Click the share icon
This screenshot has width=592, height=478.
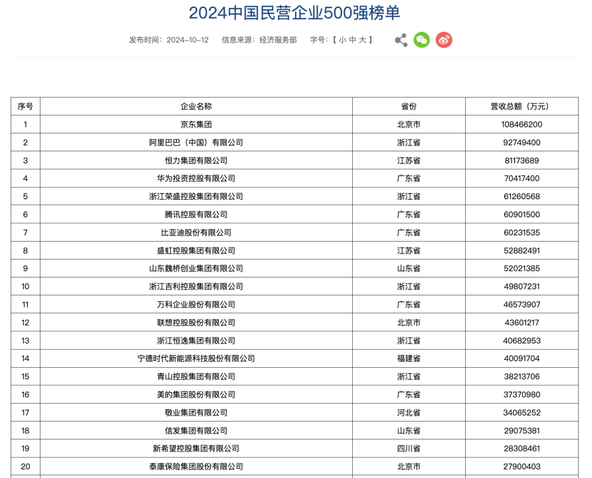(401, 40)
